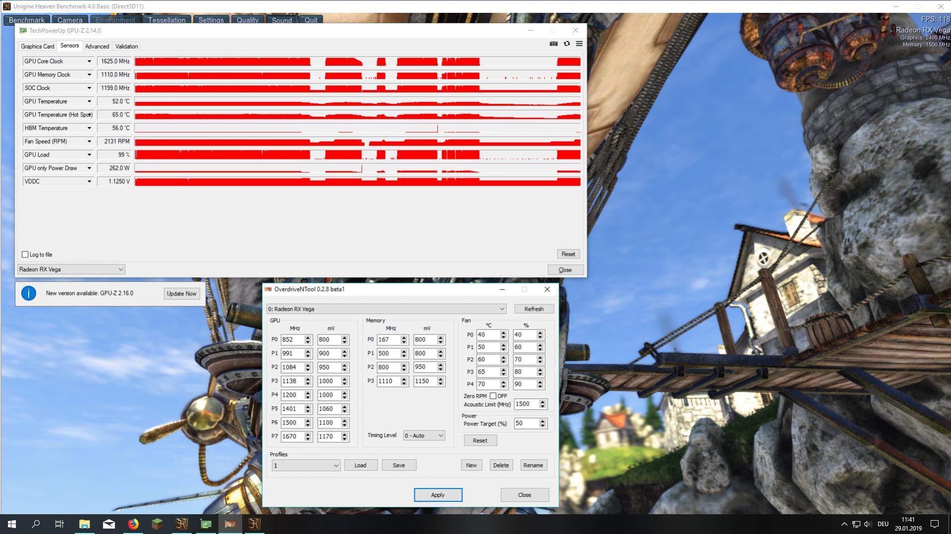Show hidden system tray icons
951x534 pixels.
pyautogui.click(x=844, y=524)
